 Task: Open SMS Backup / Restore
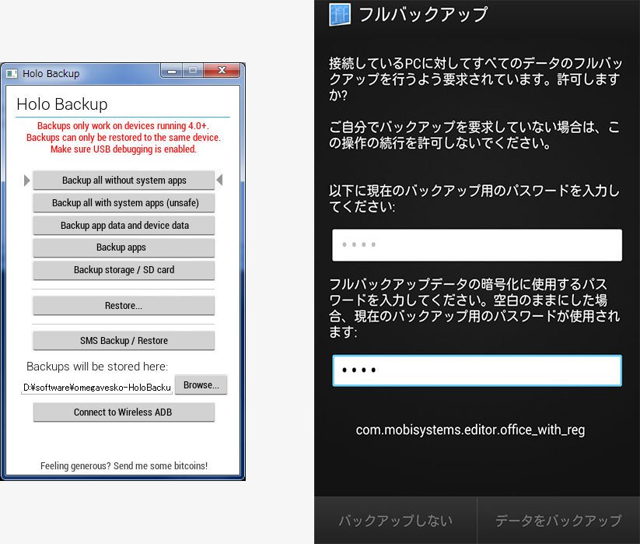(x=122, y=340)
